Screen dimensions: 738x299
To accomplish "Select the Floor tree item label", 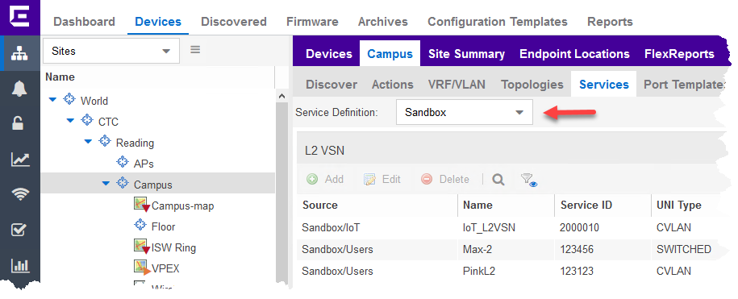I will pyautogui.click(x=163, y=226).
